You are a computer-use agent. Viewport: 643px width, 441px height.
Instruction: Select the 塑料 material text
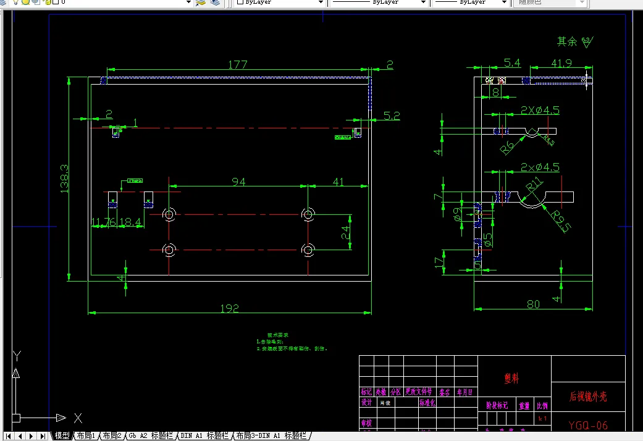512,378
